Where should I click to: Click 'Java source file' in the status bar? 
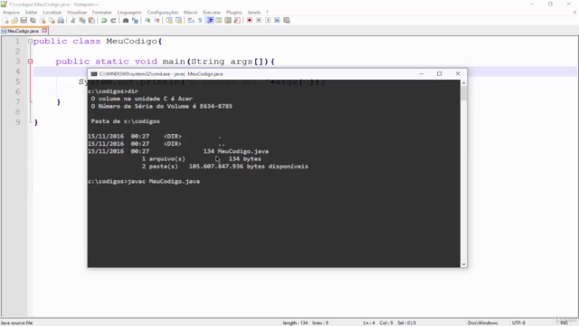tap(16, 322)
